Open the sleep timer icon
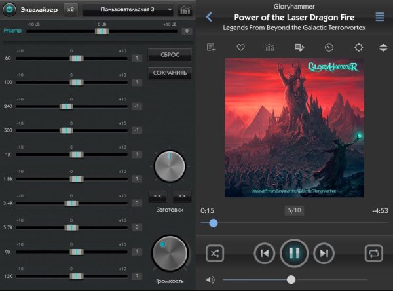The height and width of the screenshot is (291, 393). pos(329,47)
